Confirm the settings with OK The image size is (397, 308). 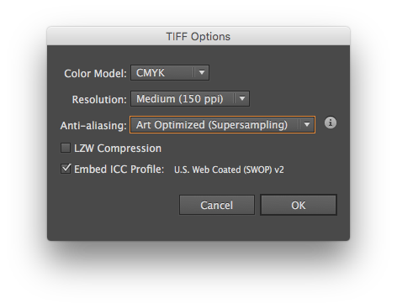(299, 205)
